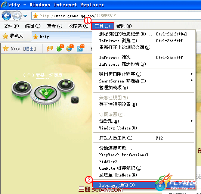Click the globe icon with badge 3

point(69,48)
